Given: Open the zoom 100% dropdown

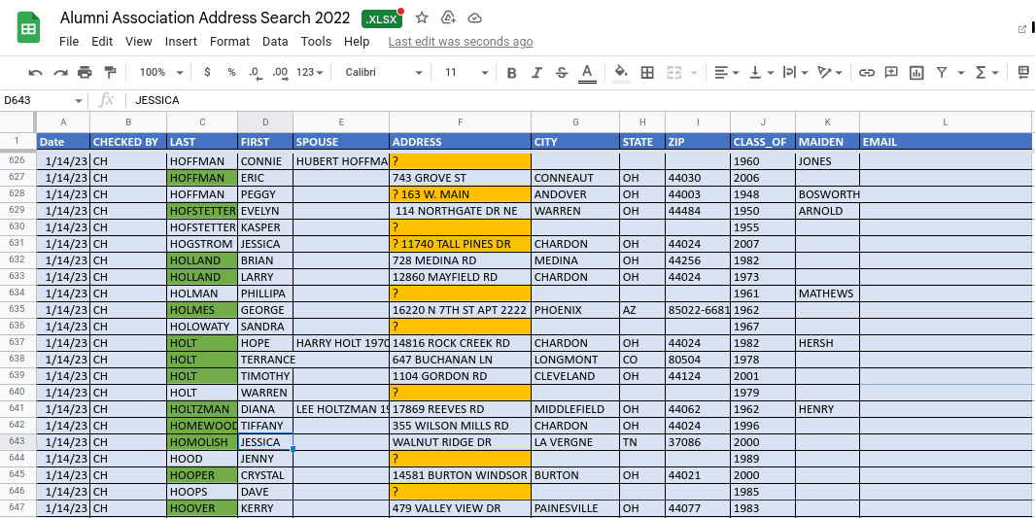Looking at the screenshot, I should [x=161, y=73].
